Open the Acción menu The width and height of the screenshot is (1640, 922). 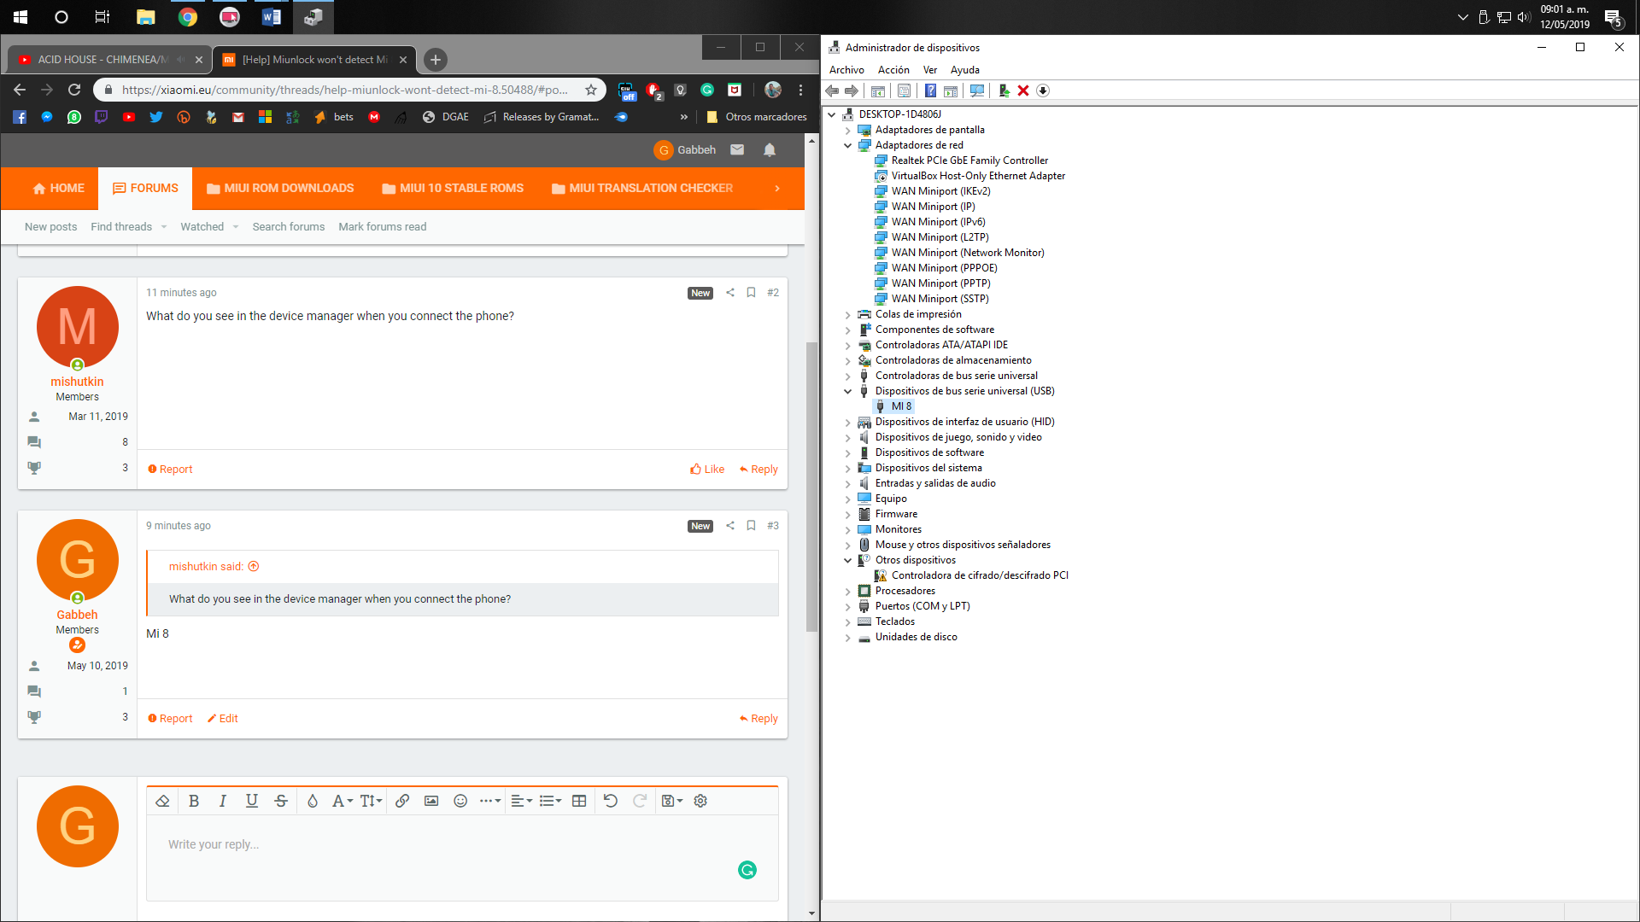pos(893,70)
